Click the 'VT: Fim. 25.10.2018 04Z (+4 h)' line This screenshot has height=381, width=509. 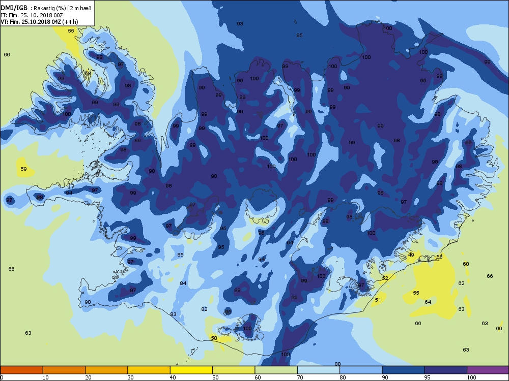tap(39, 22)
